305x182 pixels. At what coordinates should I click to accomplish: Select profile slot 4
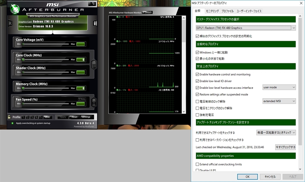(x=36, y=117)
